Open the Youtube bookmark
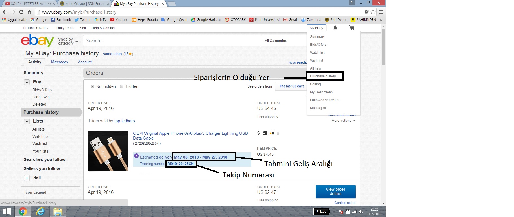The image size is (514, 217). (119, 20)
